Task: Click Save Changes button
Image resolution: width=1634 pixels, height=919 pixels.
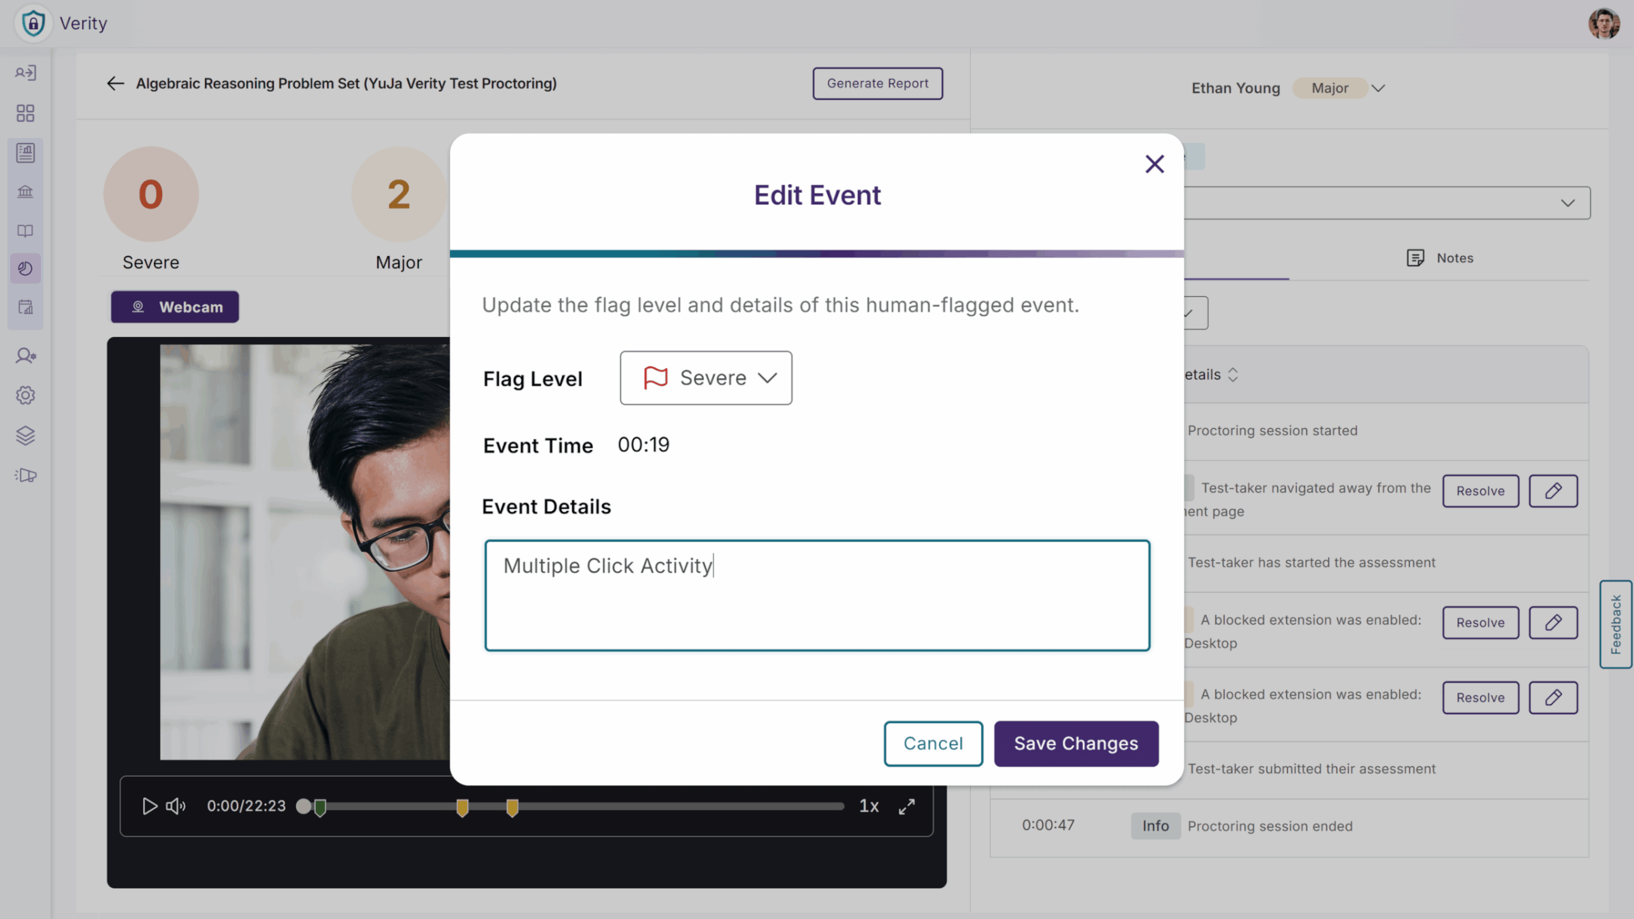Action: pos(1076,743)
